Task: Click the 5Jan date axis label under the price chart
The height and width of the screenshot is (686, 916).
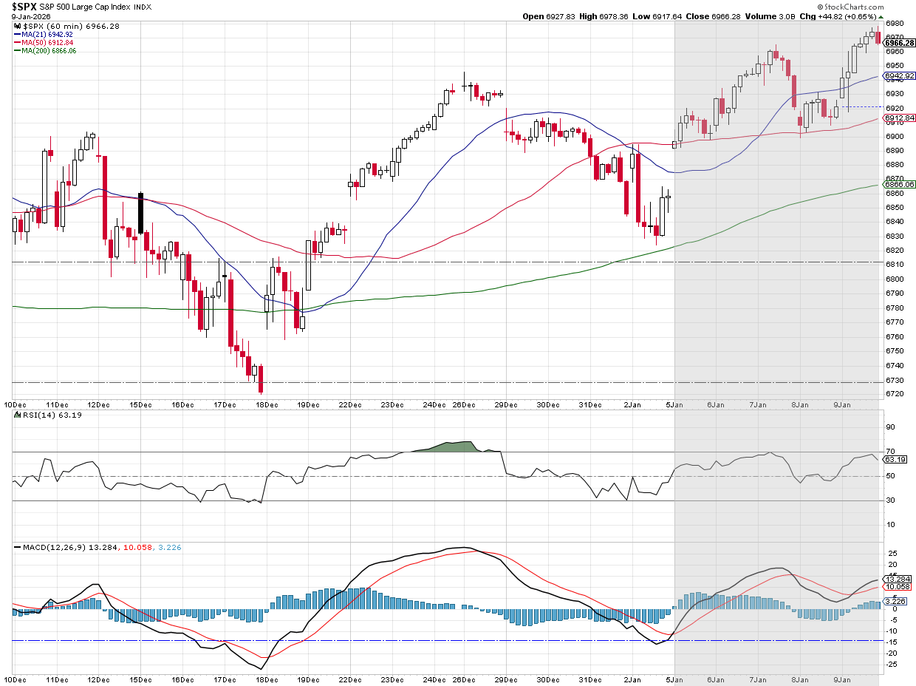Action: click(676, 404)
